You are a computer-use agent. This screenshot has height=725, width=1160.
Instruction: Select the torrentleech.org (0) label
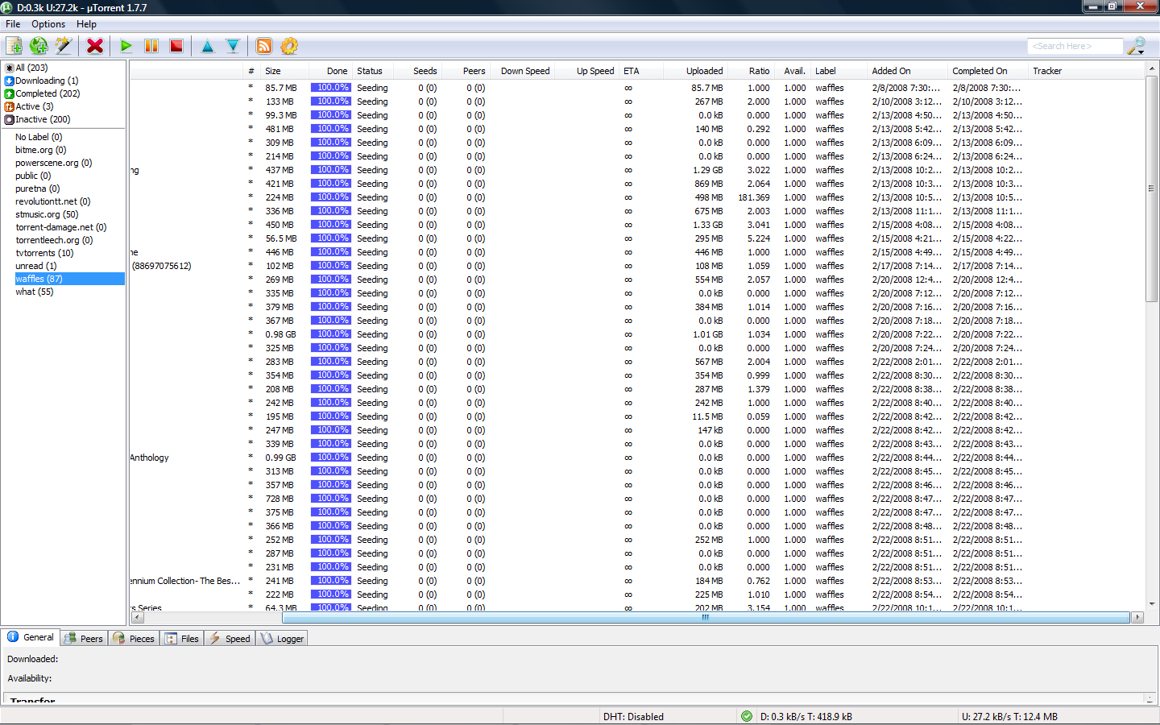pos(54,240)
